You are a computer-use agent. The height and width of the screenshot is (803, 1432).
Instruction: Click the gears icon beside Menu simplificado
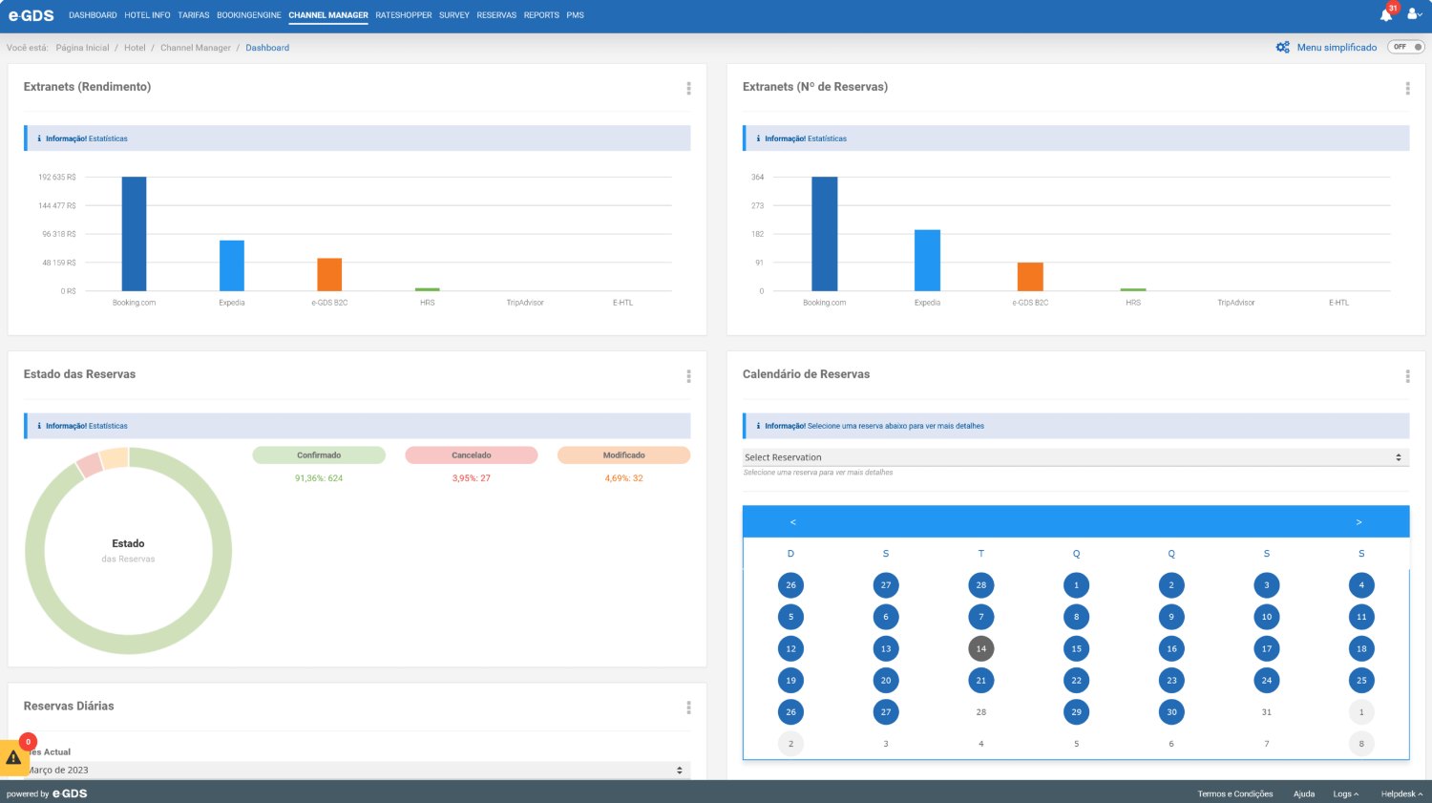(1283, 47)
